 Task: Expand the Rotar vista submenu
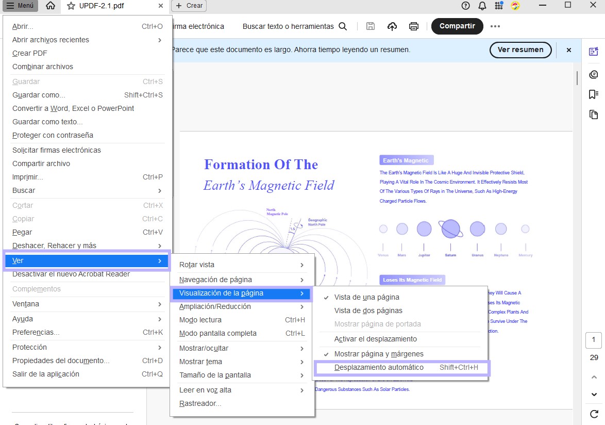(242, 265)
